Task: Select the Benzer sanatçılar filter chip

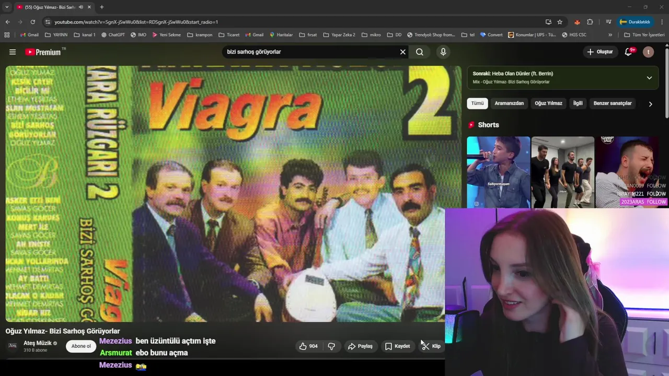Action: click(613, 103)
